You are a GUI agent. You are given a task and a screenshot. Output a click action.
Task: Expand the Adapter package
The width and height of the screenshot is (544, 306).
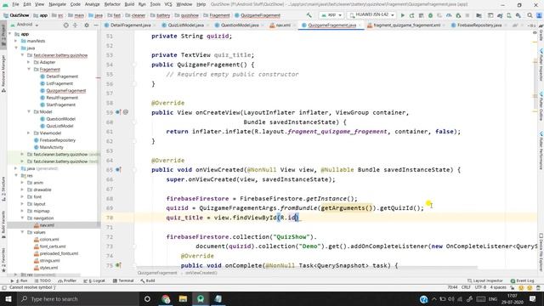29,62
